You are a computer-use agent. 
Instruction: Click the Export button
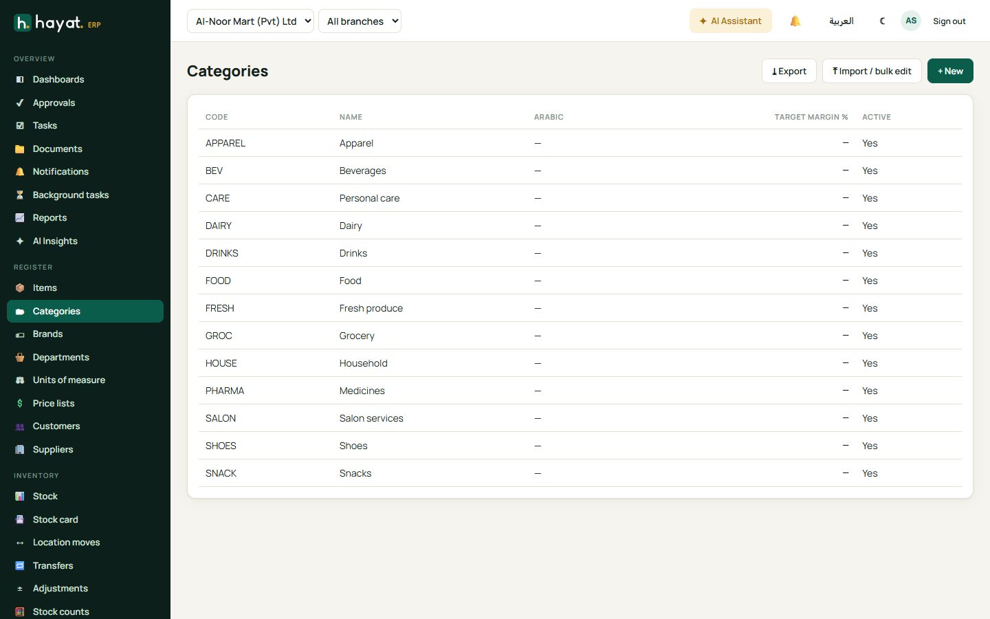click(x=789, y=71)
